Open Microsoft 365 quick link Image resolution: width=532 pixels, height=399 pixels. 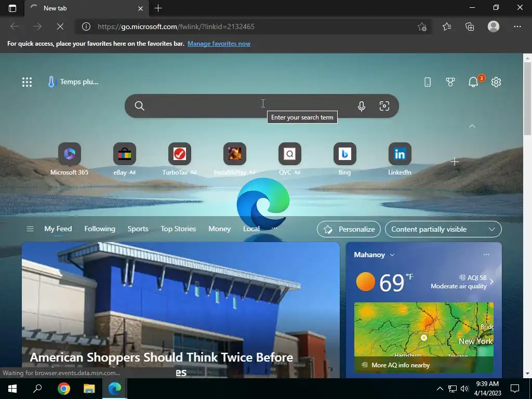pyautogui.click(x=69, y=159)
